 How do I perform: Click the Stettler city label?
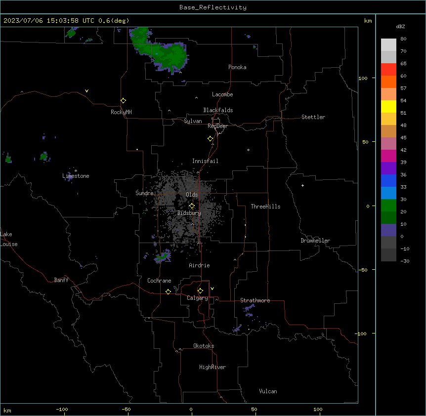pos(313,117)
